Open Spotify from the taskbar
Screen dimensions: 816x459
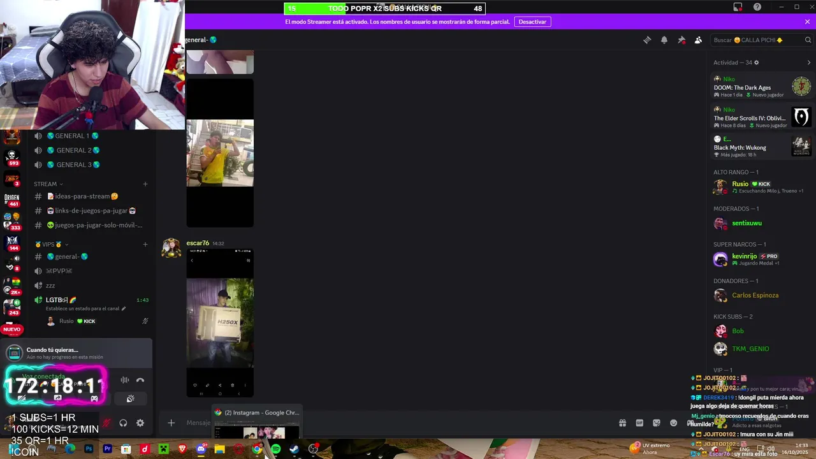coord(275,449)
